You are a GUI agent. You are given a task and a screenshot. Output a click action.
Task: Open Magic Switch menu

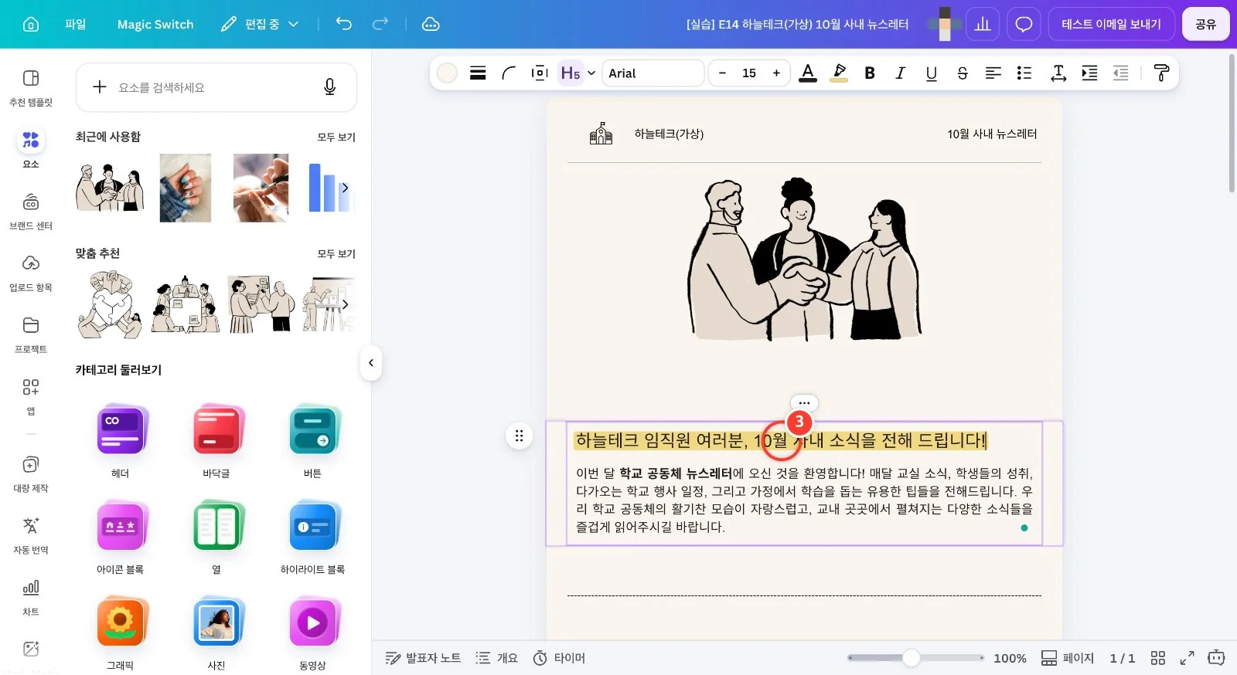pyautogui.click(x=155, y=24)
